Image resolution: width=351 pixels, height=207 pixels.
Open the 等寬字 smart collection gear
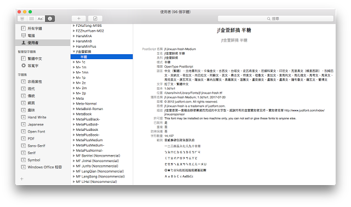tap(24, 66)
